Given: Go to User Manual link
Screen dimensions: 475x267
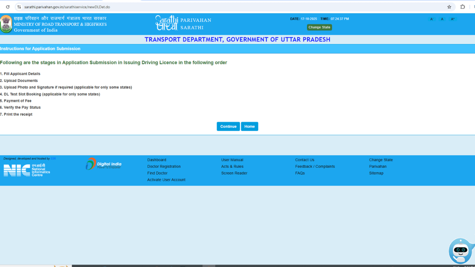Looking at the screenshot, I should [x=232, y=160].
